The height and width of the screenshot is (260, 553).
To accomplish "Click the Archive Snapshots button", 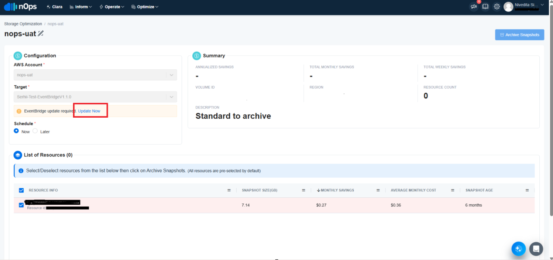I will pos(519,35).
